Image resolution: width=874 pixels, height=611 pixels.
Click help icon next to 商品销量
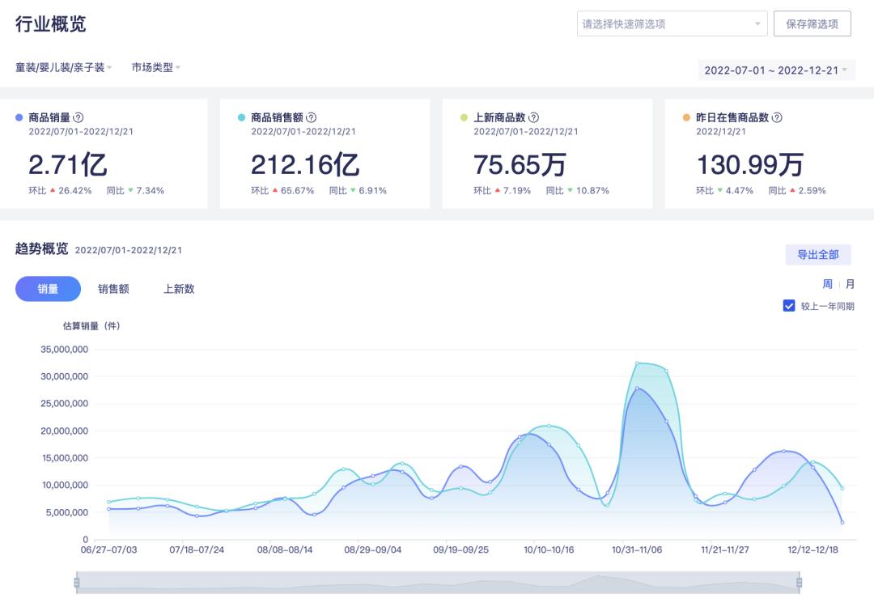click(78, 117)
